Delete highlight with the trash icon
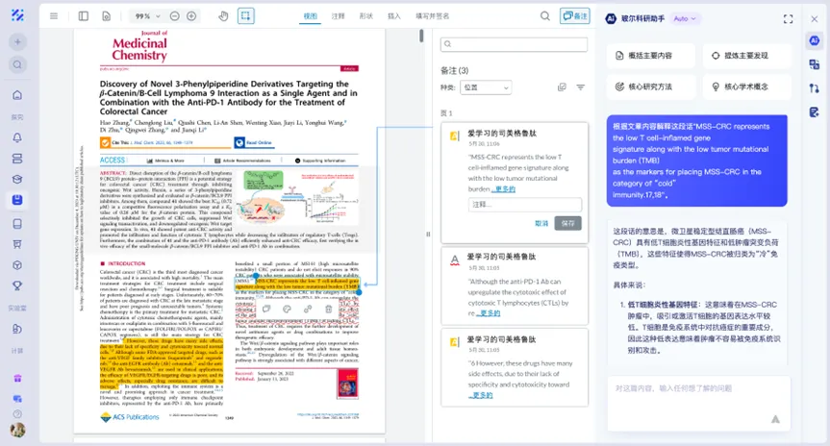 [328, 309]
